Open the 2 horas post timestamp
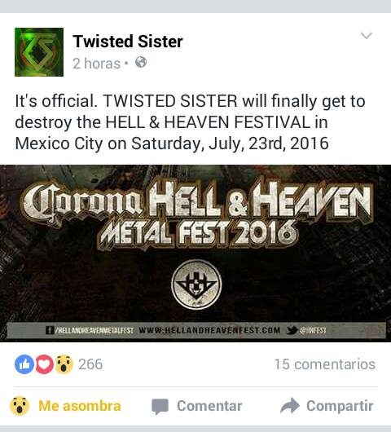Screen dimensions: 391x432 click(96, 64)
